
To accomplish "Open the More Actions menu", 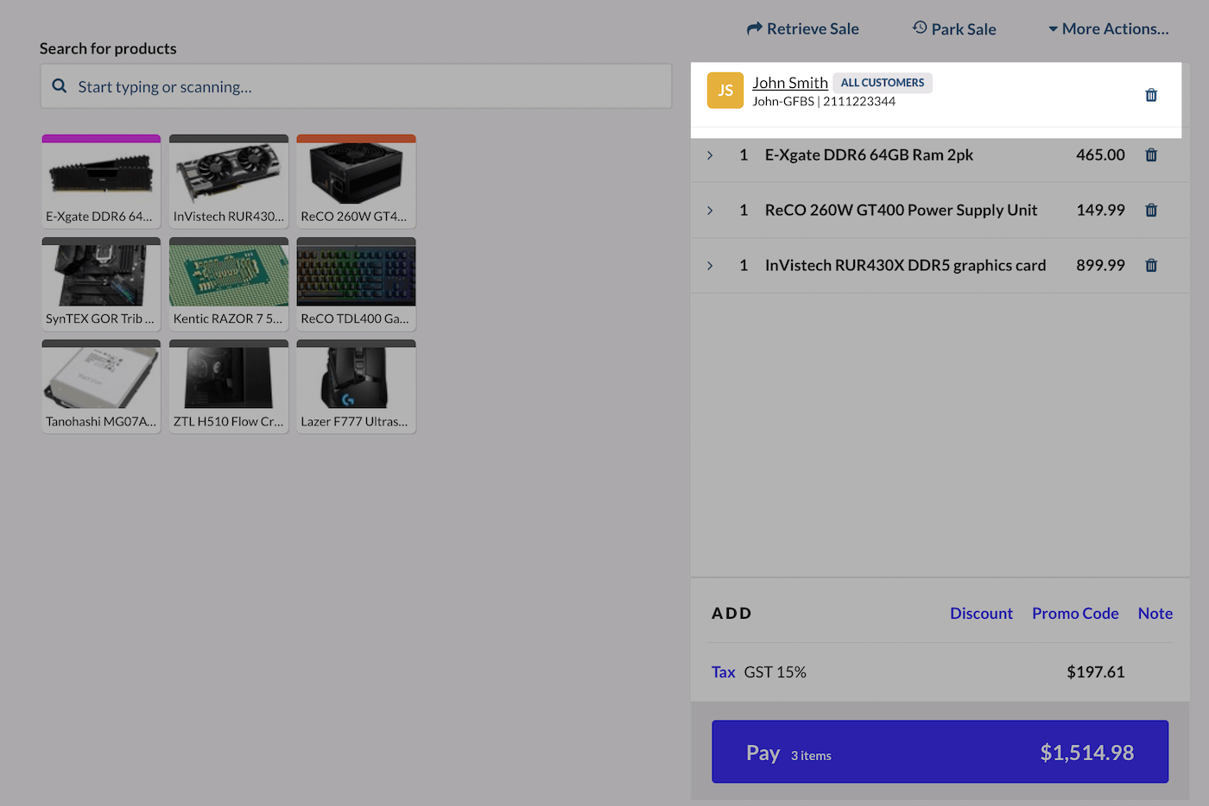I will (x=1109, y=28).
